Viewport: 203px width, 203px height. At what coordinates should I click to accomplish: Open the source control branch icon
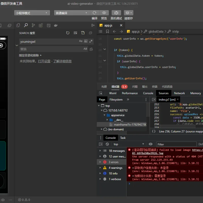point(33,25)
